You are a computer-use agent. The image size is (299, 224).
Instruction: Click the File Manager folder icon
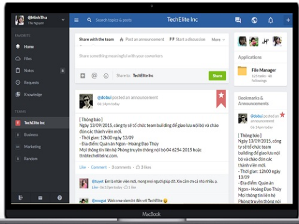pos(242,71)
